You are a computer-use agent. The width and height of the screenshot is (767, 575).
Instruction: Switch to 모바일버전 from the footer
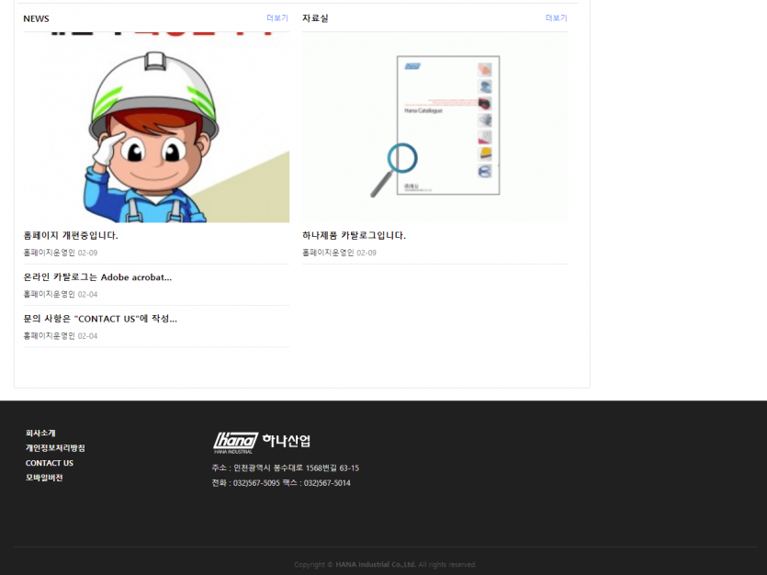coord(44,478)
